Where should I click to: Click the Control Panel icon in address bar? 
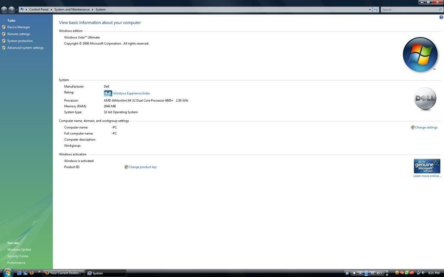pos(22,10)
